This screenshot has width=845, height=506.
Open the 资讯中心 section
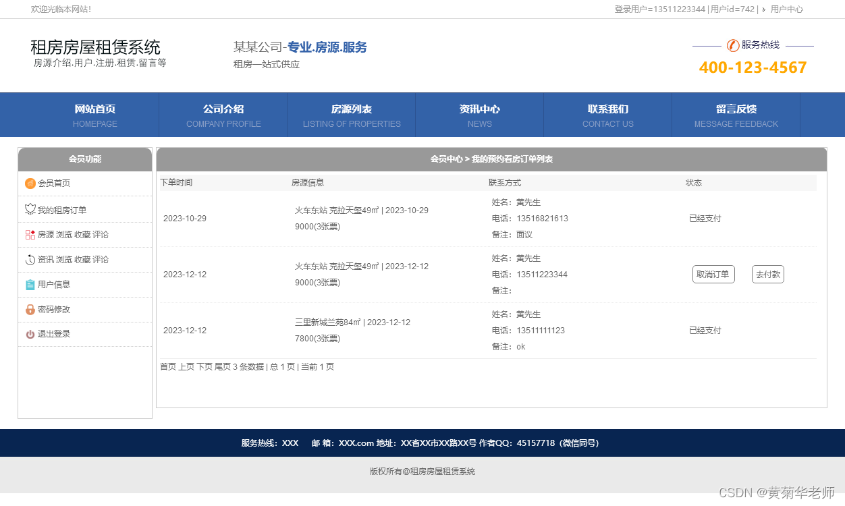pyautogui.click(x=479, y=115)
